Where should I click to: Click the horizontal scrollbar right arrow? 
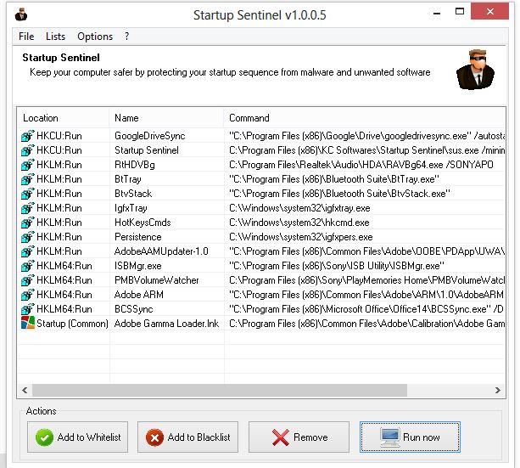(498, 390)
